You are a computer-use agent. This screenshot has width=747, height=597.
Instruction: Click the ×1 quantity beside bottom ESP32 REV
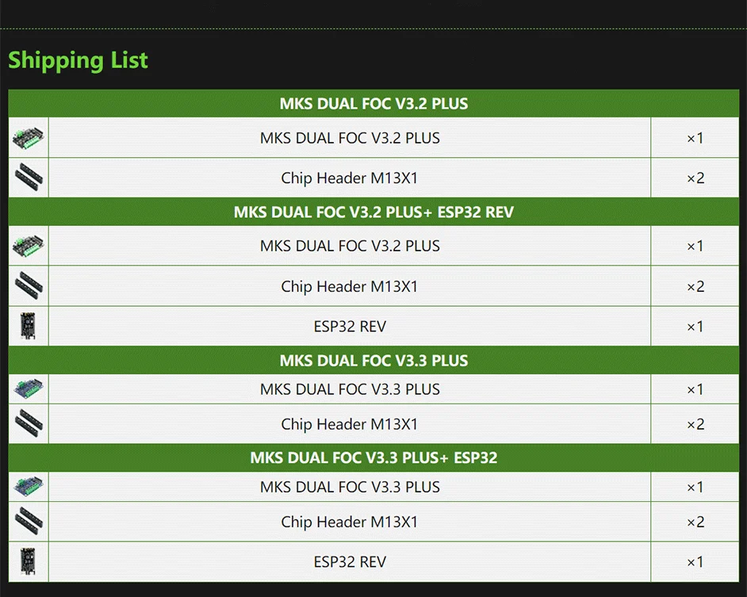tap(695, 562)
